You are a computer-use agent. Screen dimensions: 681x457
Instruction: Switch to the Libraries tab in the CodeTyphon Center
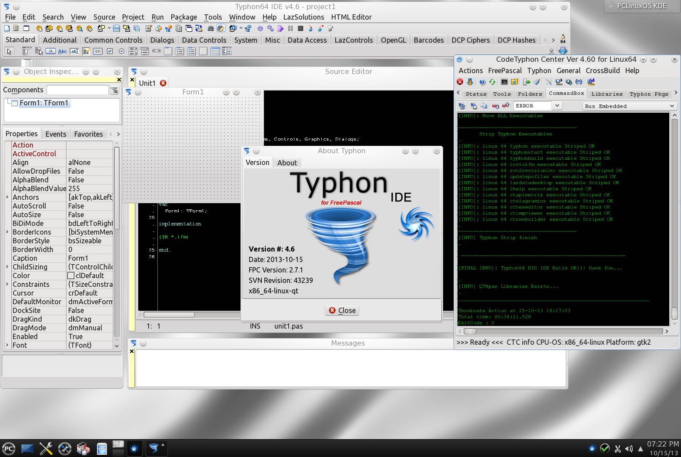[607, 94]
